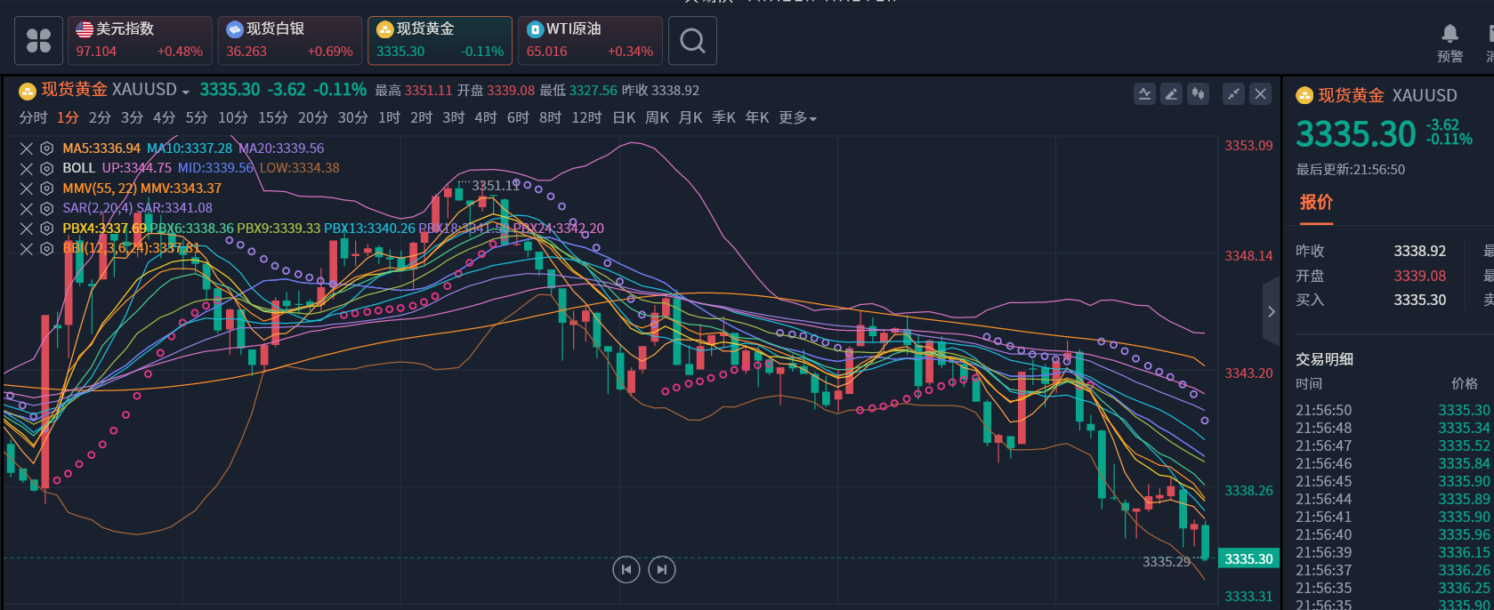This screenshot has width=1494, height=610.
Task: Remove the MA5 indicator row
Action: coord(27,148)
